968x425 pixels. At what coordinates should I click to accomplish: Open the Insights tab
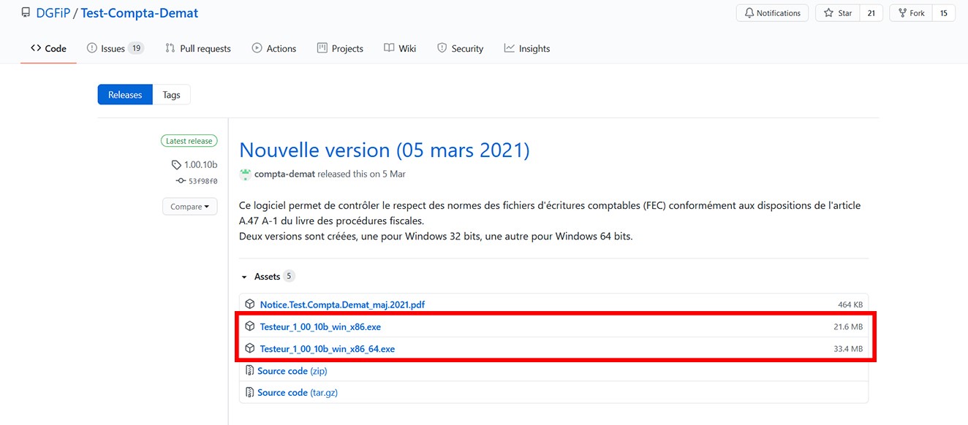[x=526, y=48]
